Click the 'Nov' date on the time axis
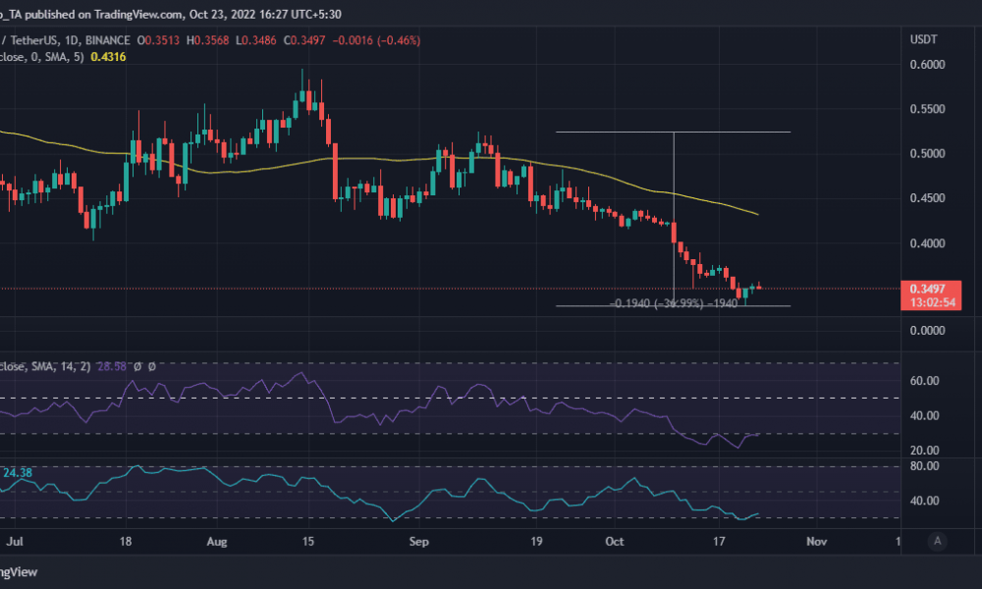Viewport: 982px width, 589px height. pos(817,542)
